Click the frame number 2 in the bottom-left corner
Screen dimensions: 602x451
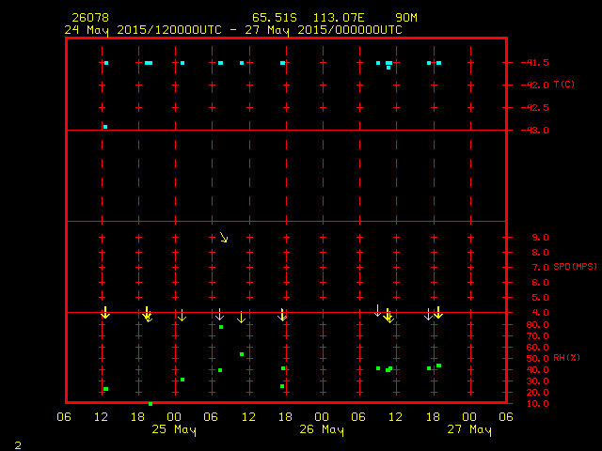tap(17, 443)
